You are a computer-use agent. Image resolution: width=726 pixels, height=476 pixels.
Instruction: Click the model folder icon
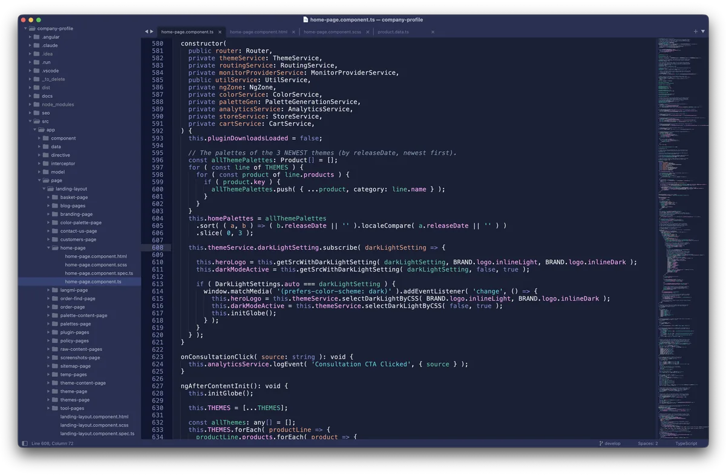[x=46, y=172]
